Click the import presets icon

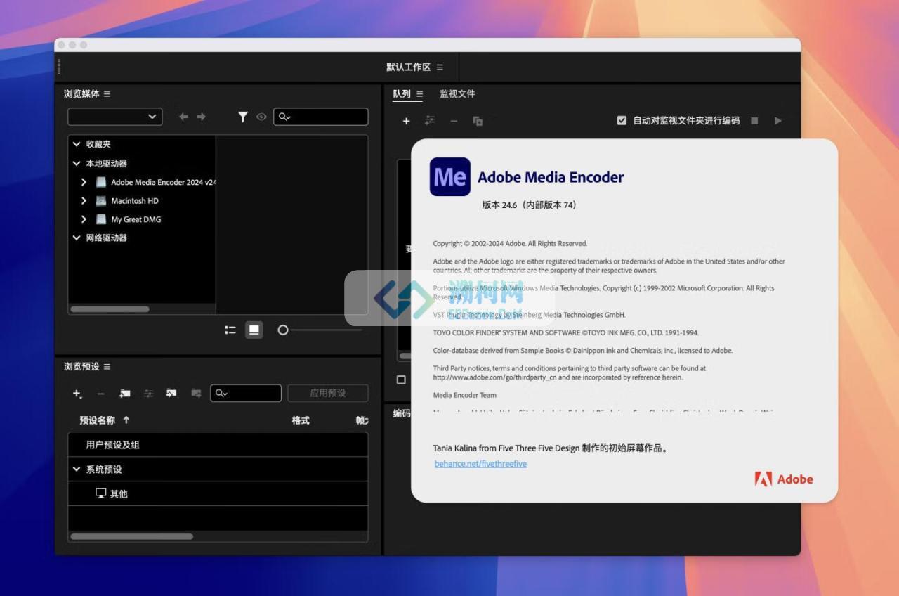click(x=171, y=394)
